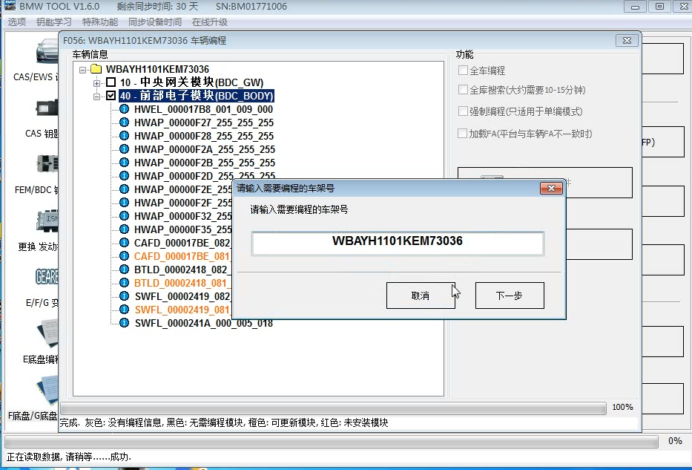Click the E/F/G gearbox icon

(45, 278)
